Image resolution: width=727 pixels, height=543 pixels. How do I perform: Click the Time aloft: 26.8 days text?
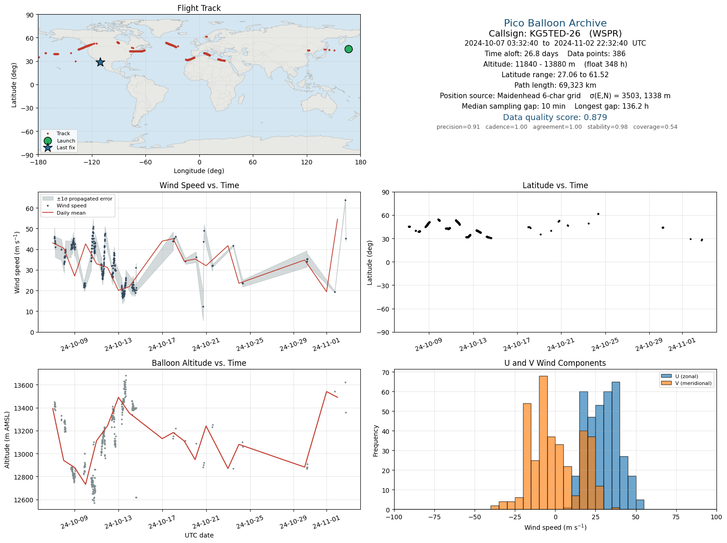[x=521, y=54]
